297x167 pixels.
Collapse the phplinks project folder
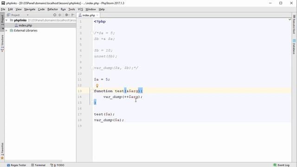click(6, 20)
